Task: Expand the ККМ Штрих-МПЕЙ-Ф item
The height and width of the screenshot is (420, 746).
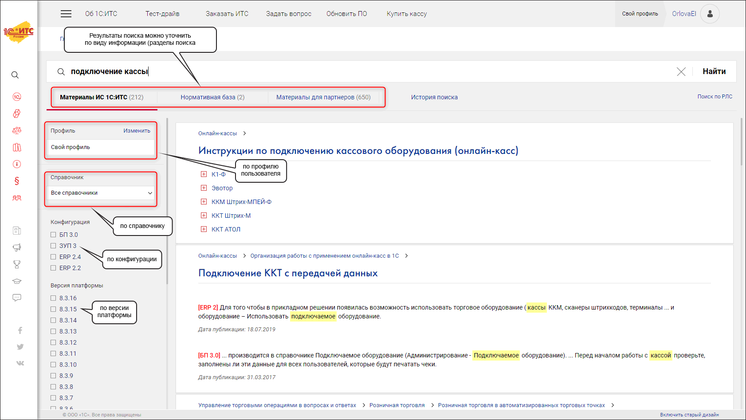Action: [x=204, y=202]
